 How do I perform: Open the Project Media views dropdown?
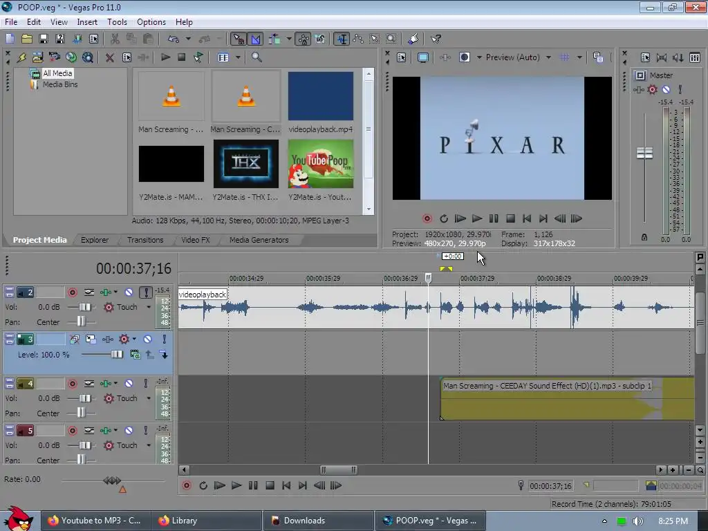[x=238, y=57]
